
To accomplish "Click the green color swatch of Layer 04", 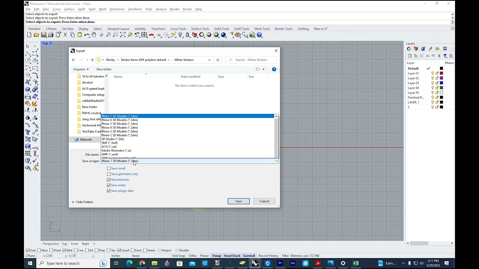I will click(442, 88).
